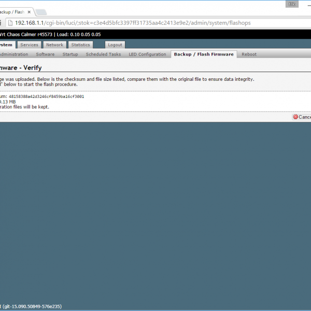Click the page info icon in address bar
311x311 pixels.
pyautogui.click(x=9, y=23)
